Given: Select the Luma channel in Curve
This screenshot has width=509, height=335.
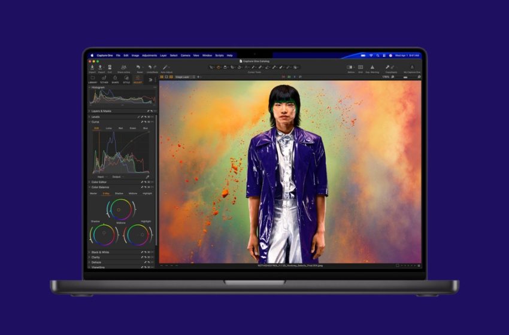Looking at the screenshot, I should (109, 128).
